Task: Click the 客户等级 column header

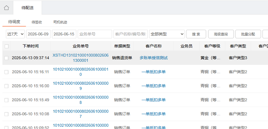Action: pyautogui.click(x=212, y=46)
